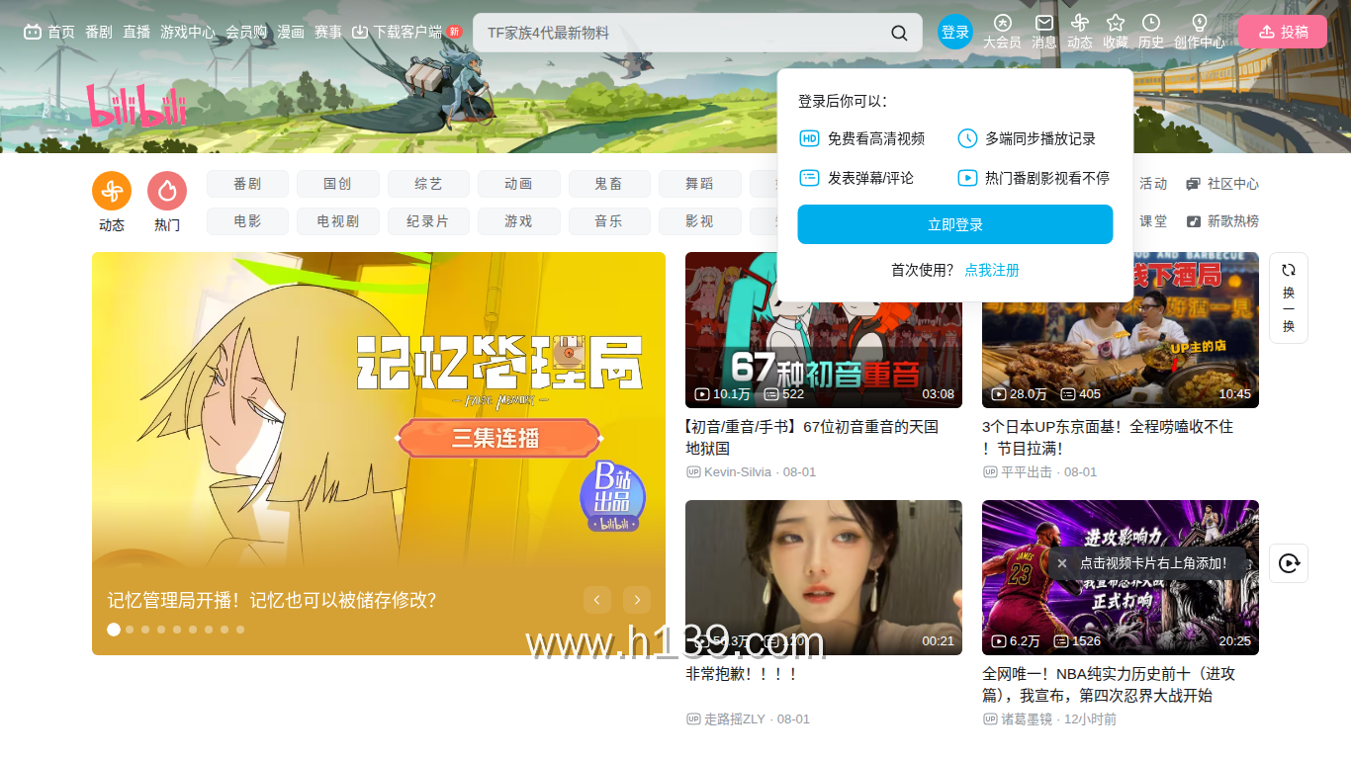Open the 历史 clock icon

pyautogui.click(x=1151, y=32)
